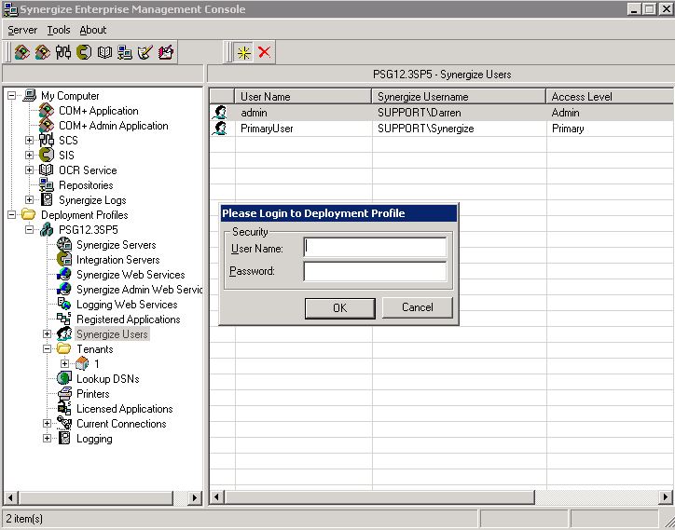Screen dimensions: 675x530
Task: Focus the User Name input field
Action: point(375,248)
